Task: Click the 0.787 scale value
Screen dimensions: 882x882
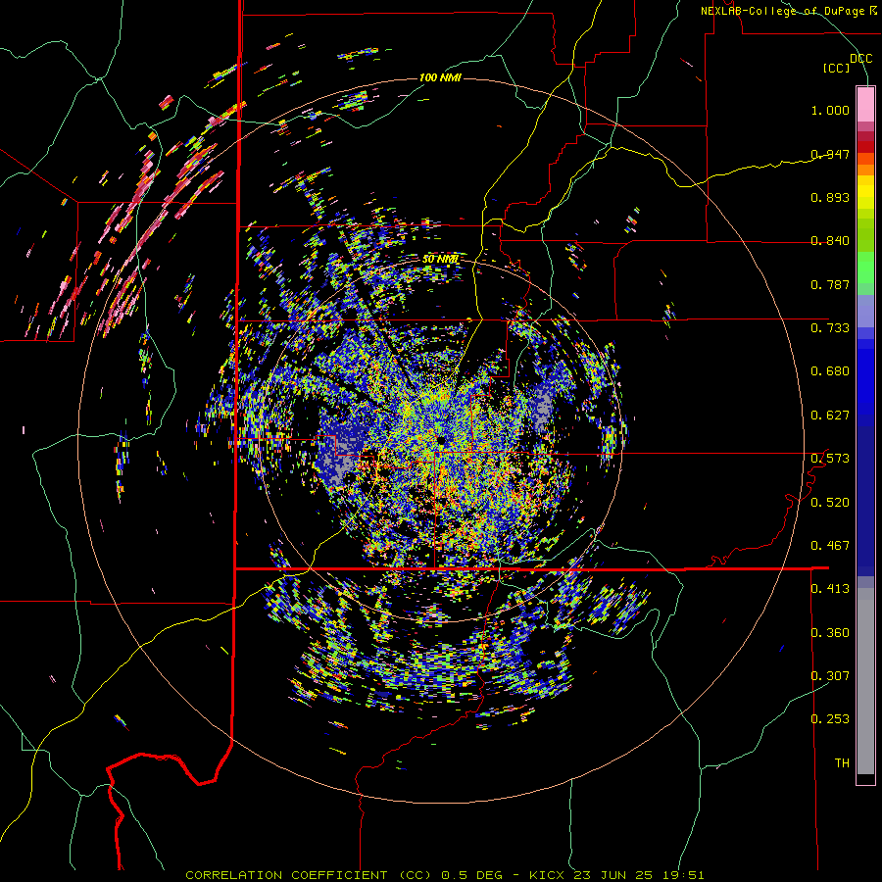Action: 830,284
